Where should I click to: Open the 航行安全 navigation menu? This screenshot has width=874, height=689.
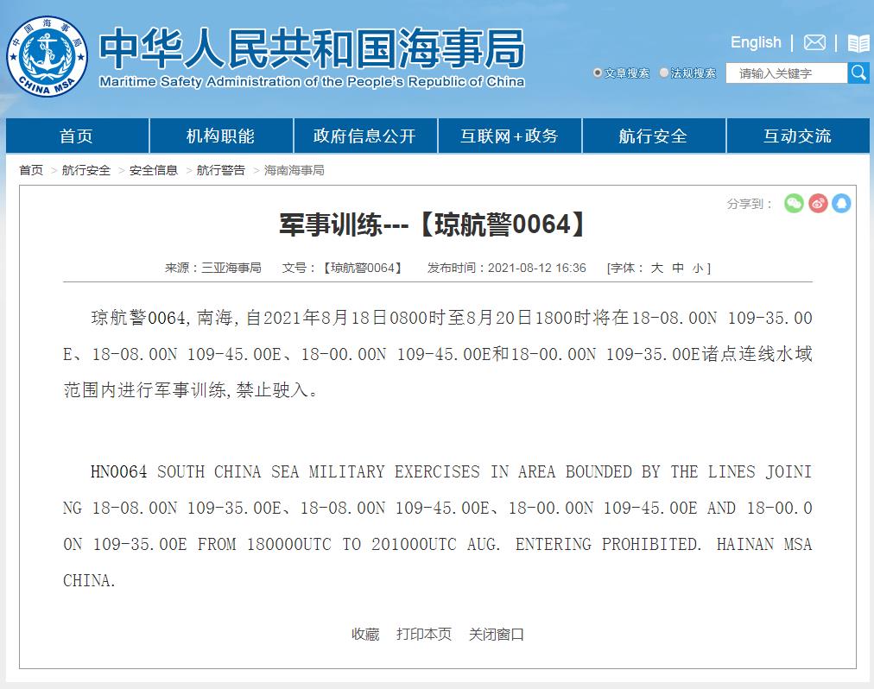(654, 136)
